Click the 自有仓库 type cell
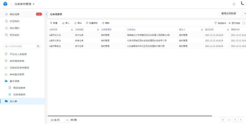Viewport: 246px width, 124px height. point(79,40)
